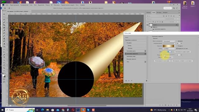Enable the Внешнее свечение checkbox

click(x=126, y=59)
